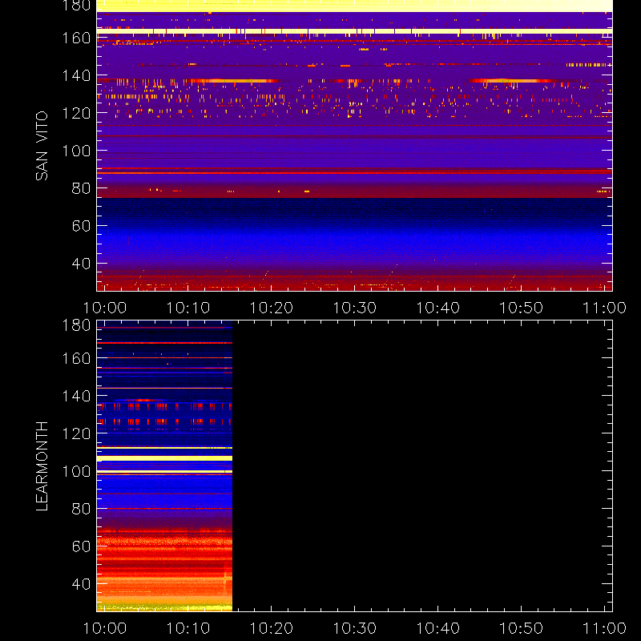The image size is (641, 641).
Task: Click the LEARMONTH vertical axis title
Action: [42, 466]
